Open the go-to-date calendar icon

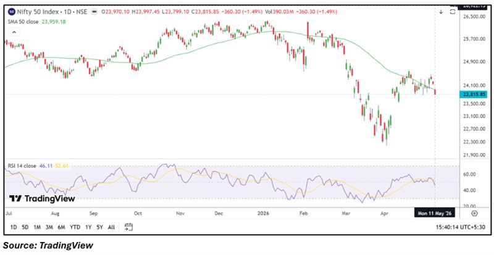(x=128, y=227)
